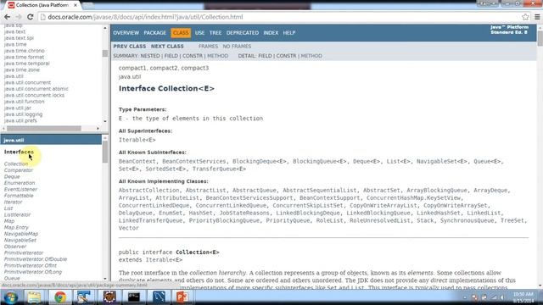Select Collection in the interfaces list
This screenshot has height=305, width=543.
[x=16, y=164]
